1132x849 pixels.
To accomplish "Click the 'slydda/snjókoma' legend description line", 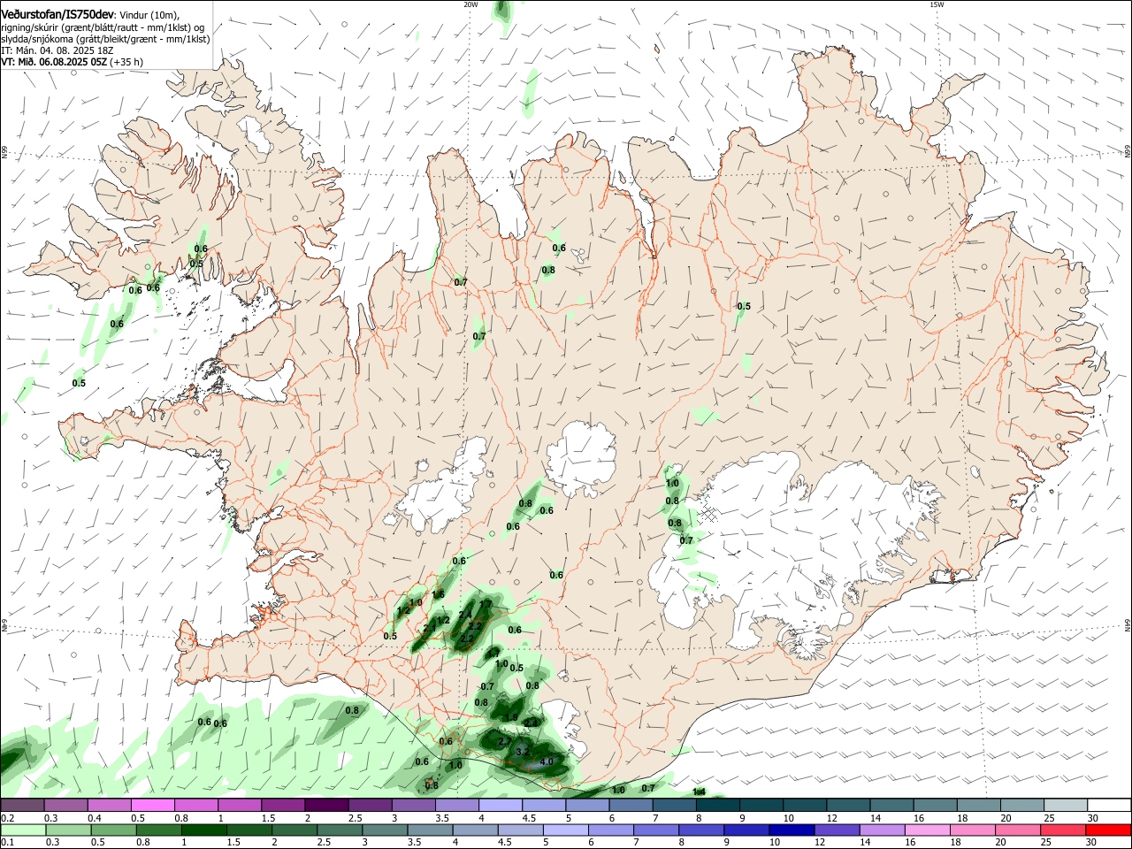I will click(x=105, y=39).
